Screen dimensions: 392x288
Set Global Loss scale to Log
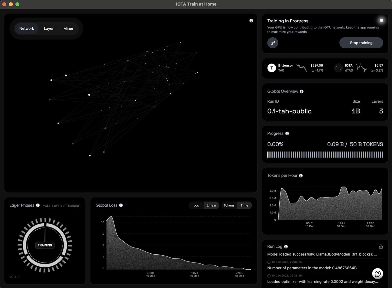click(196, 205)
